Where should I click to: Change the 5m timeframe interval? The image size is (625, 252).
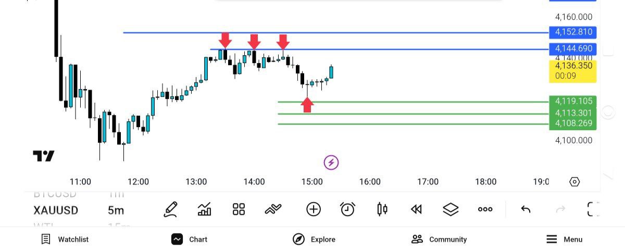click(116, 210)
